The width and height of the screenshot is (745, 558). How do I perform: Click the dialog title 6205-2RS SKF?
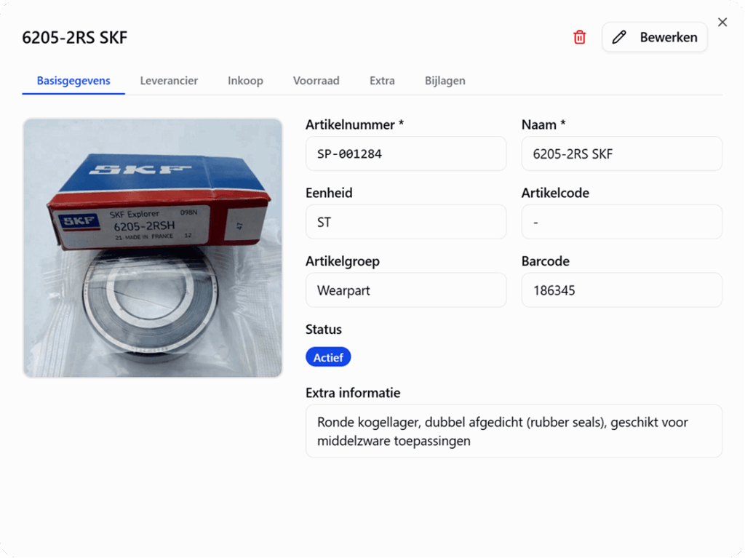(x=75, y=38)
